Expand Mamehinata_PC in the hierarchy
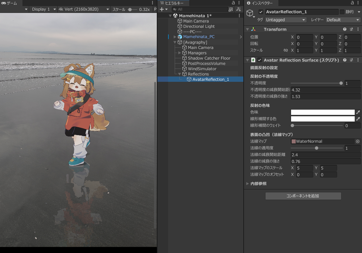This screenshot has height=253, width=362. (175, 37)
